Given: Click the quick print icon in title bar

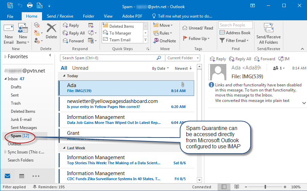Looking at the screenshot, I should tap(30, 5).
